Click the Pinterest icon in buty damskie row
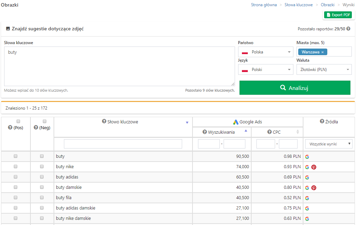The image size is (357, 225). [x=314, y=188]
